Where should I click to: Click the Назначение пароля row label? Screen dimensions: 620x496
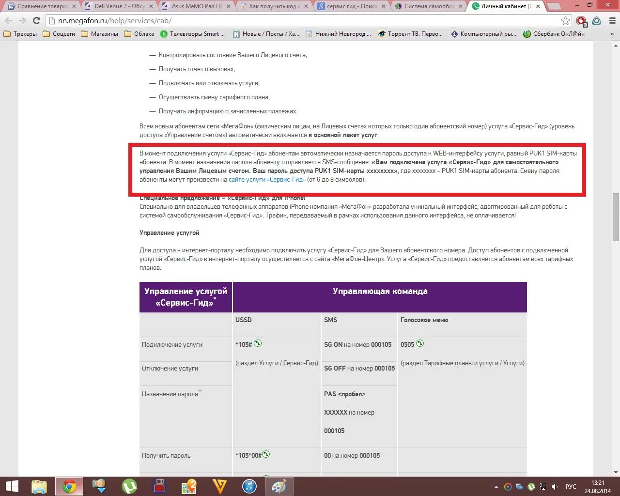pos(171,394)
